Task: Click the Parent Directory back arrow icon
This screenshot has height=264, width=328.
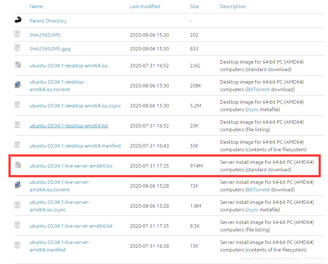Action: (x=18, y=20)
